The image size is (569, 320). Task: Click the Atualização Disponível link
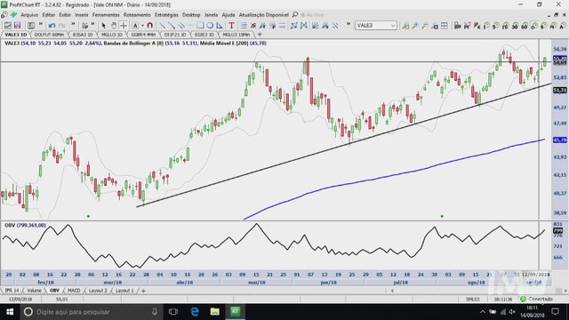264,15
